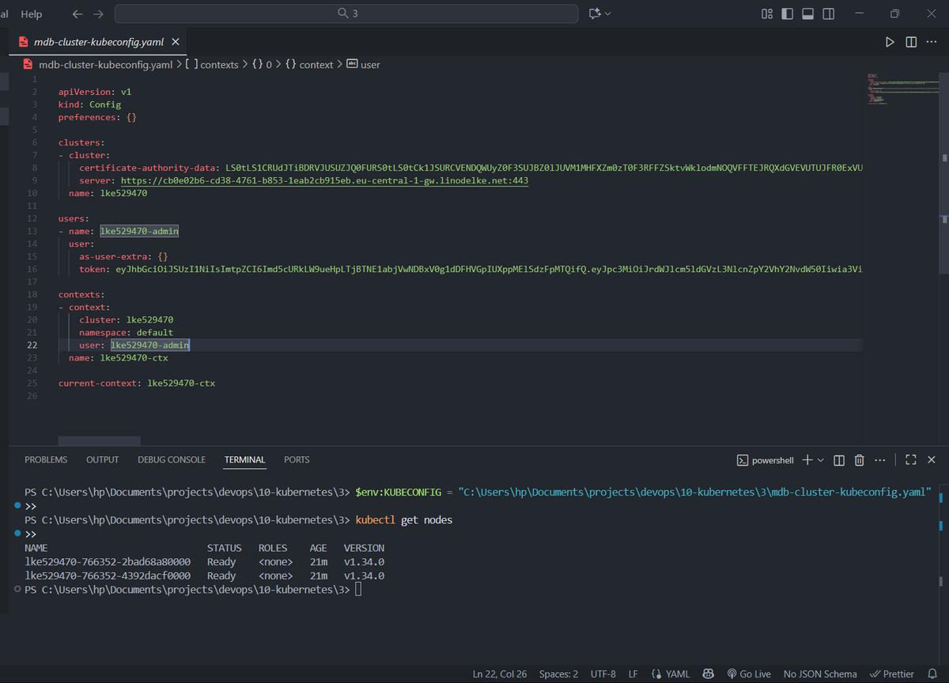Image resolution: width=949 pixels, height=683 pixels.
Task: Open the Help menu
Action: 32,14
